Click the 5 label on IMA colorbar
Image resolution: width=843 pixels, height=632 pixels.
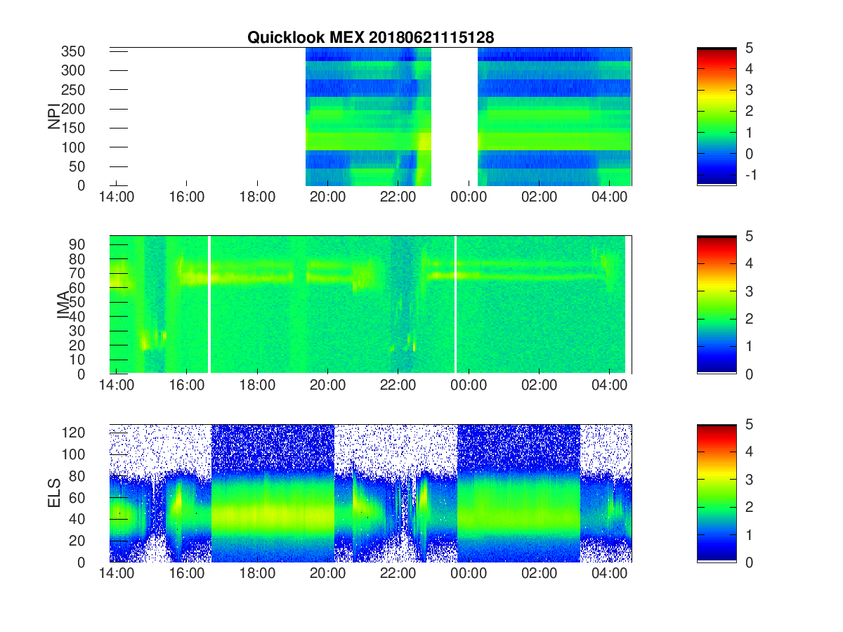(x=748, y=237)
